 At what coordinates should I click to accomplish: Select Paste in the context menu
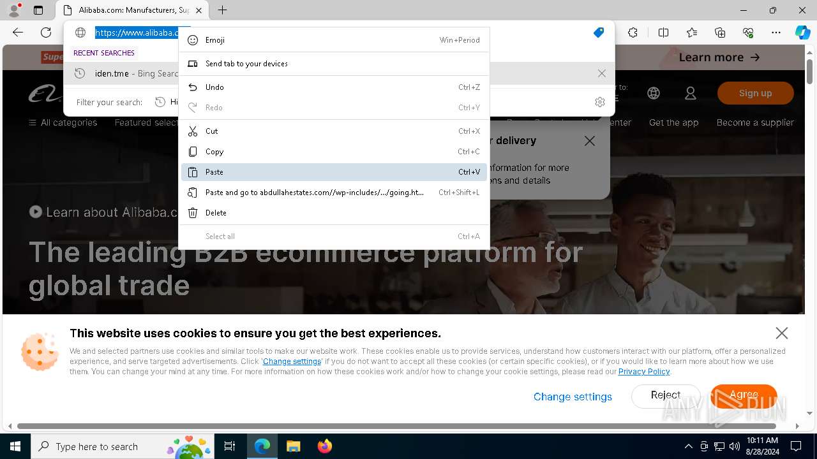pyautogui.click(x=334, y=172)
